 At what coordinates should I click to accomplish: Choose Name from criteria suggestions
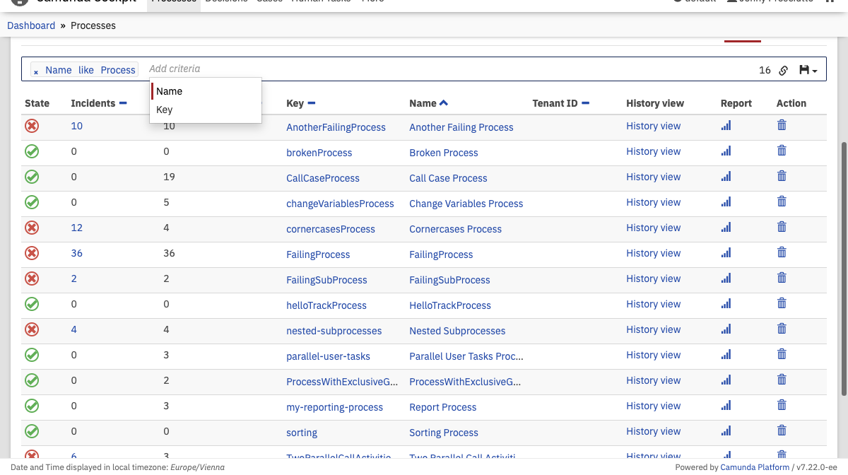coord(170,91)
